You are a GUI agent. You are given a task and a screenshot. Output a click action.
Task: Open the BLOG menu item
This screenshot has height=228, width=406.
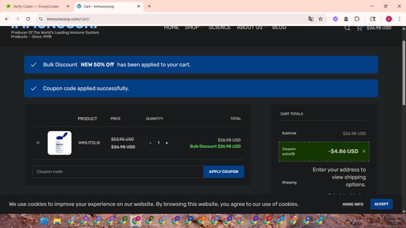pyautogui.click(x=279, y=27)
